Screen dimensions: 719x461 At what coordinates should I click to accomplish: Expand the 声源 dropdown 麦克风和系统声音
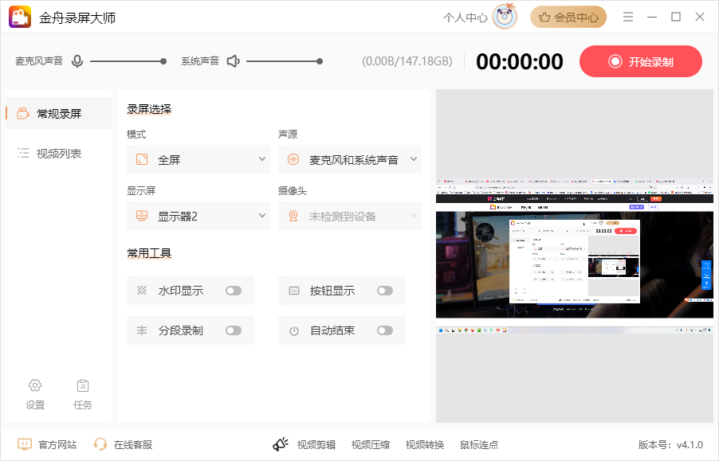tap(350, 159)
